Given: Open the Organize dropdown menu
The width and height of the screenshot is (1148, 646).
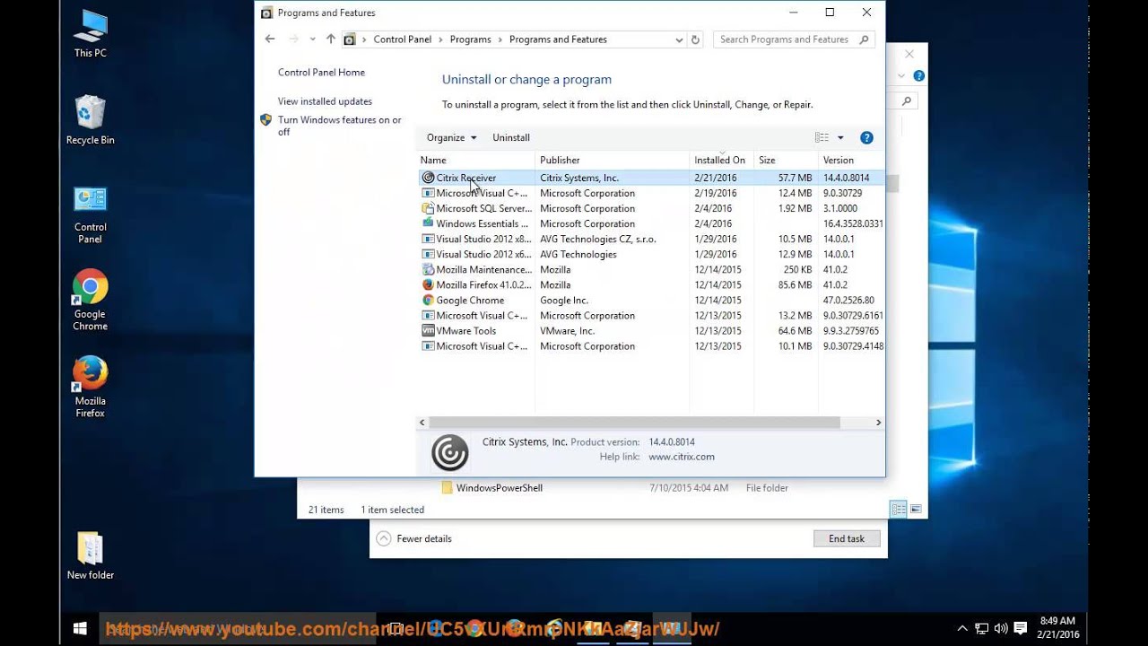Looking at the screenshot, I should tap(452, 137).
